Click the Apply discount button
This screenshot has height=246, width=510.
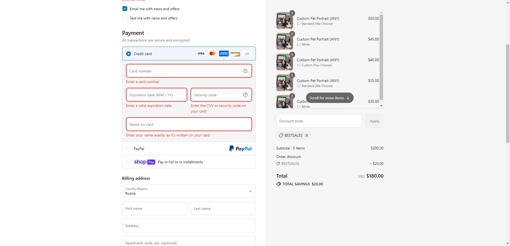pyautogui.click(x=375, y=121)
